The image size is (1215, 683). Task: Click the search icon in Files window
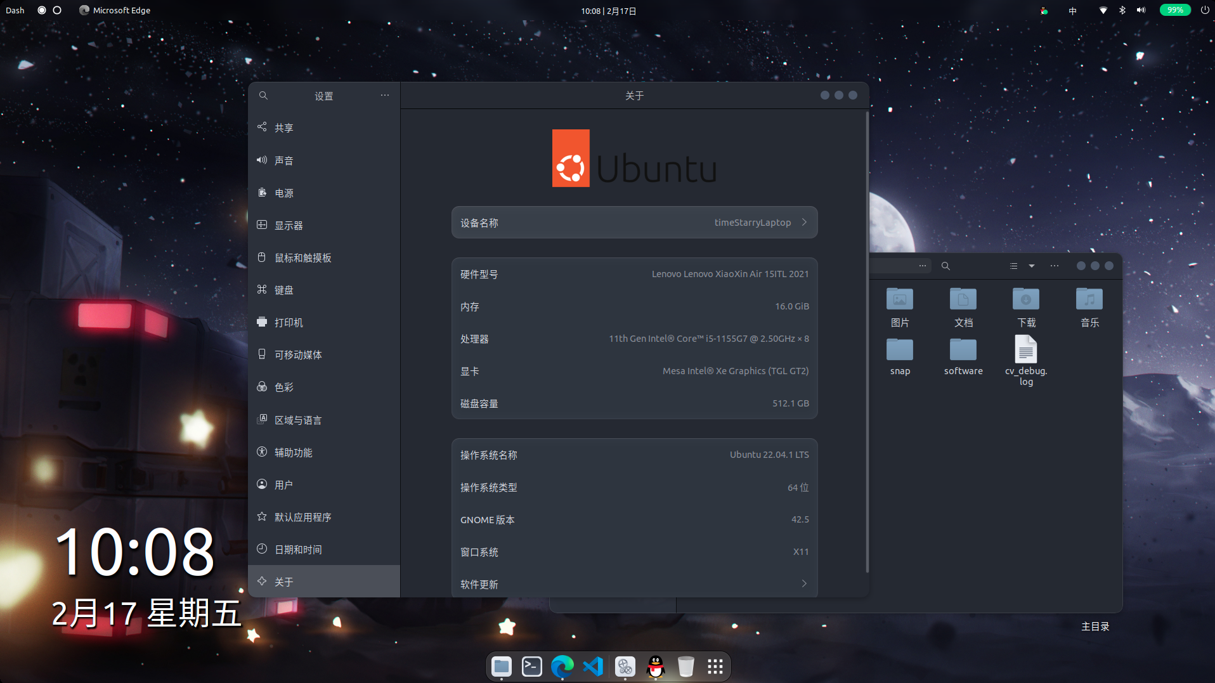(x=945, y=266)
